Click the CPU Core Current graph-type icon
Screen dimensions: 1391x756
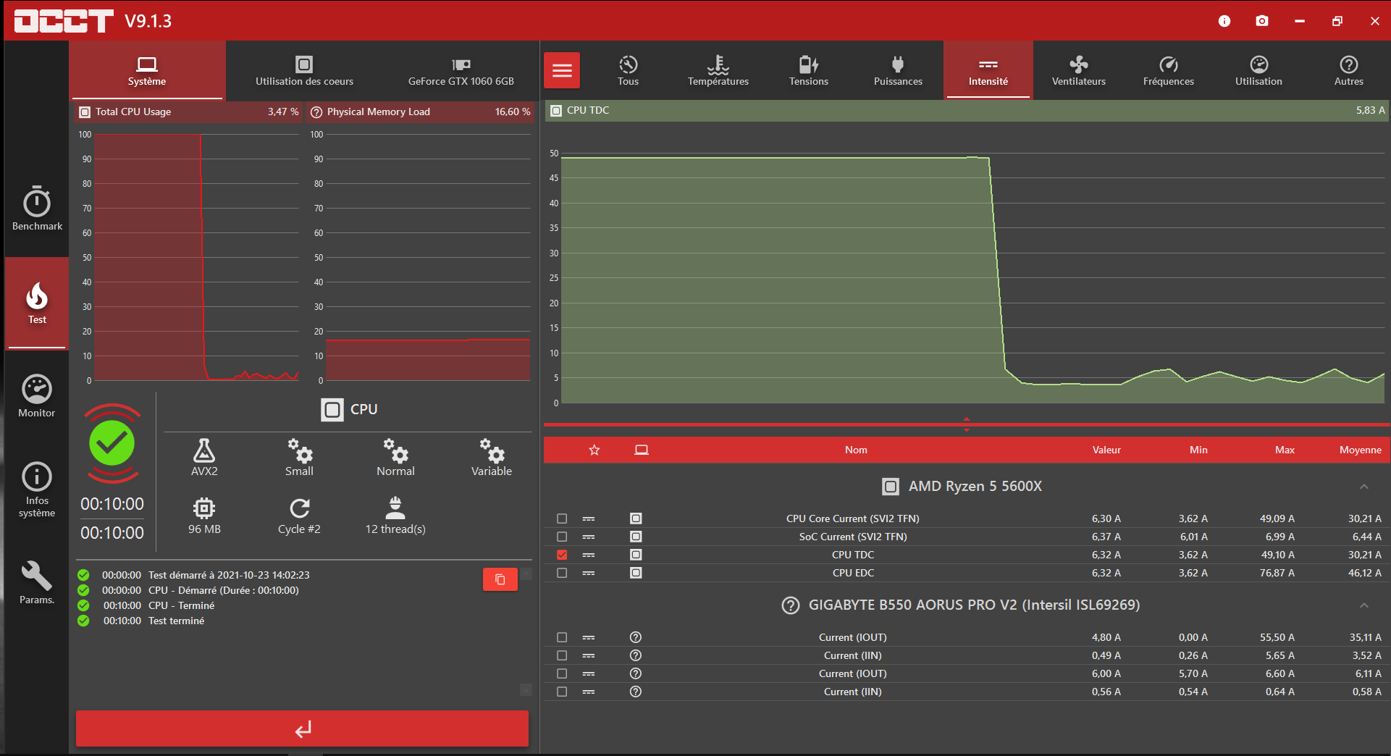click(589, 518)
